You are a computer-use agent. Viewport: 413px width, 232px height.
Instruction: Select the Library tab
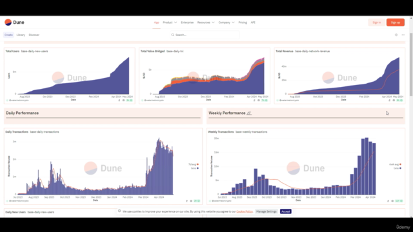pos(21,35)
